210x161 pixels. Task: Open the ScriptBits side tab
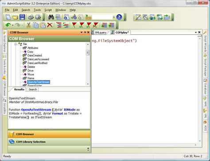click(x=4, y=106)
